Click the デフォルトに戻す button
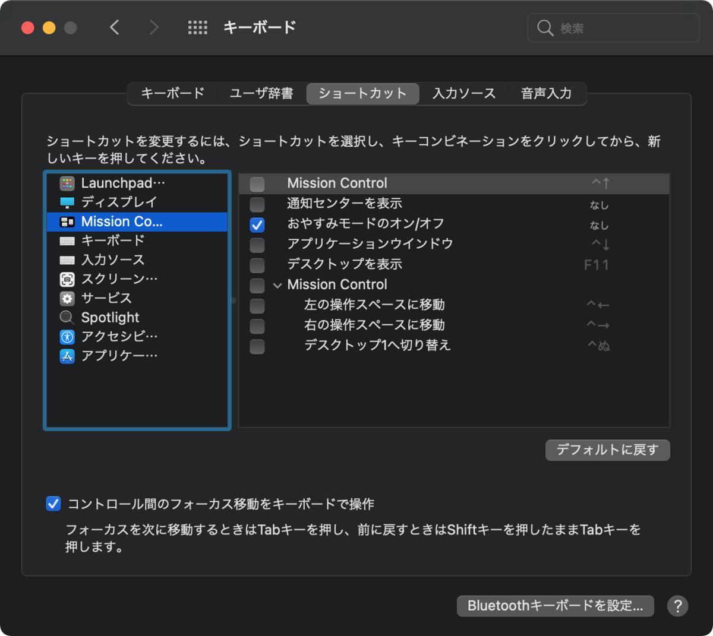 pyautogui.click(x=607, y=450)
